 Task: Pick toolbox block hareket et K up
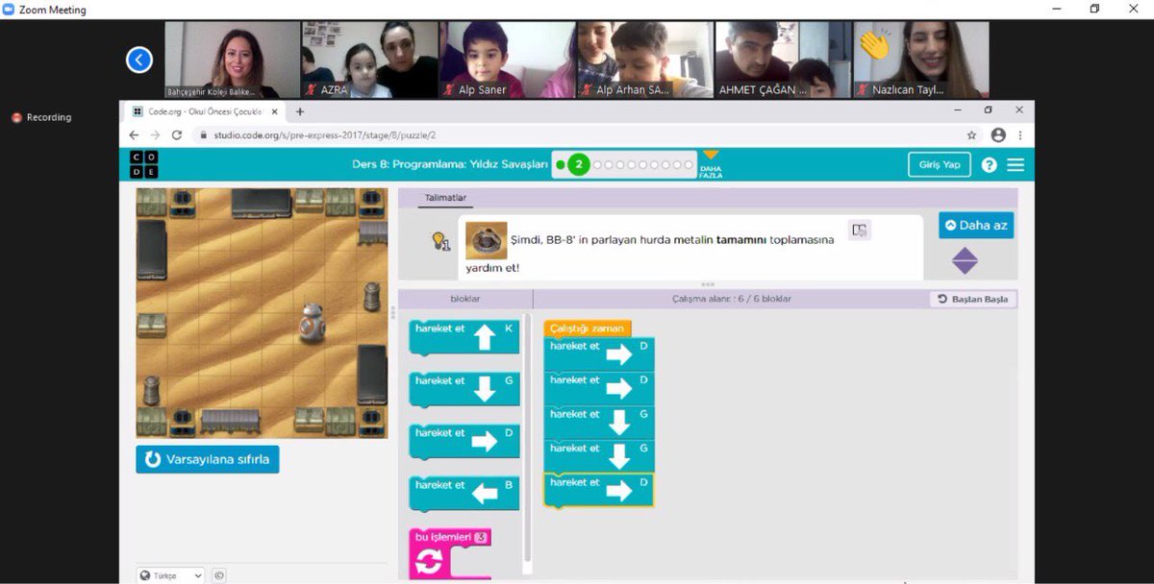pos(464,336)
